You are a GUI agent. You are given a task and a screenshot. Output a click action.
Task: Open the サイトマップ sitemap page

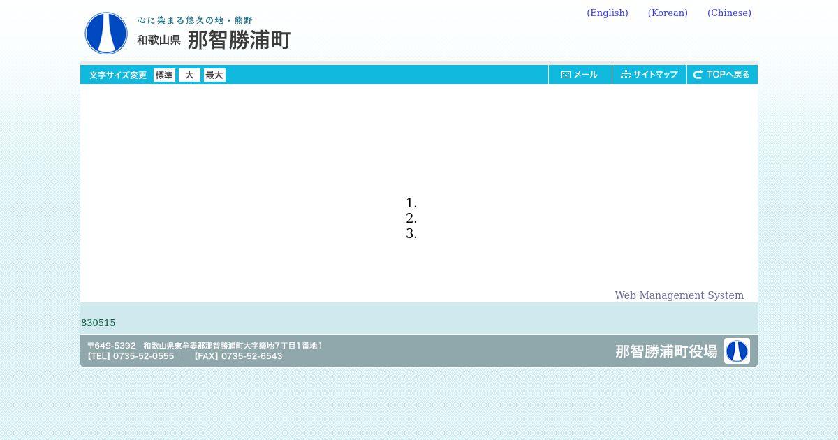[649, 75]
